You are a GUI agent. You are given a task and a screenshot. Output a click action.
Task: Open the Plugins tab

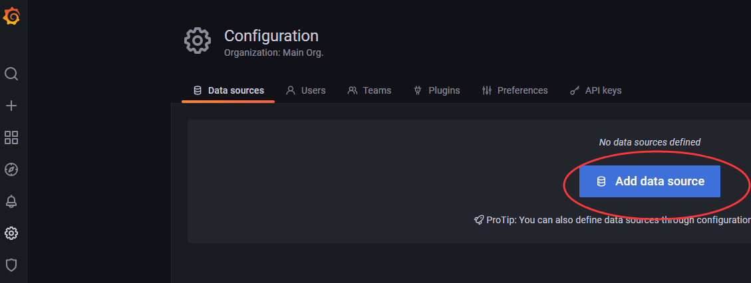[437, 90]
